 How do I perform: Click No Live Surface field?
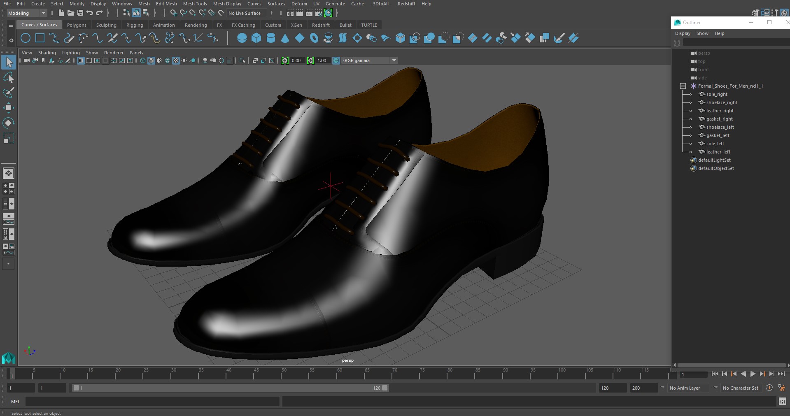tap(247, 13)
